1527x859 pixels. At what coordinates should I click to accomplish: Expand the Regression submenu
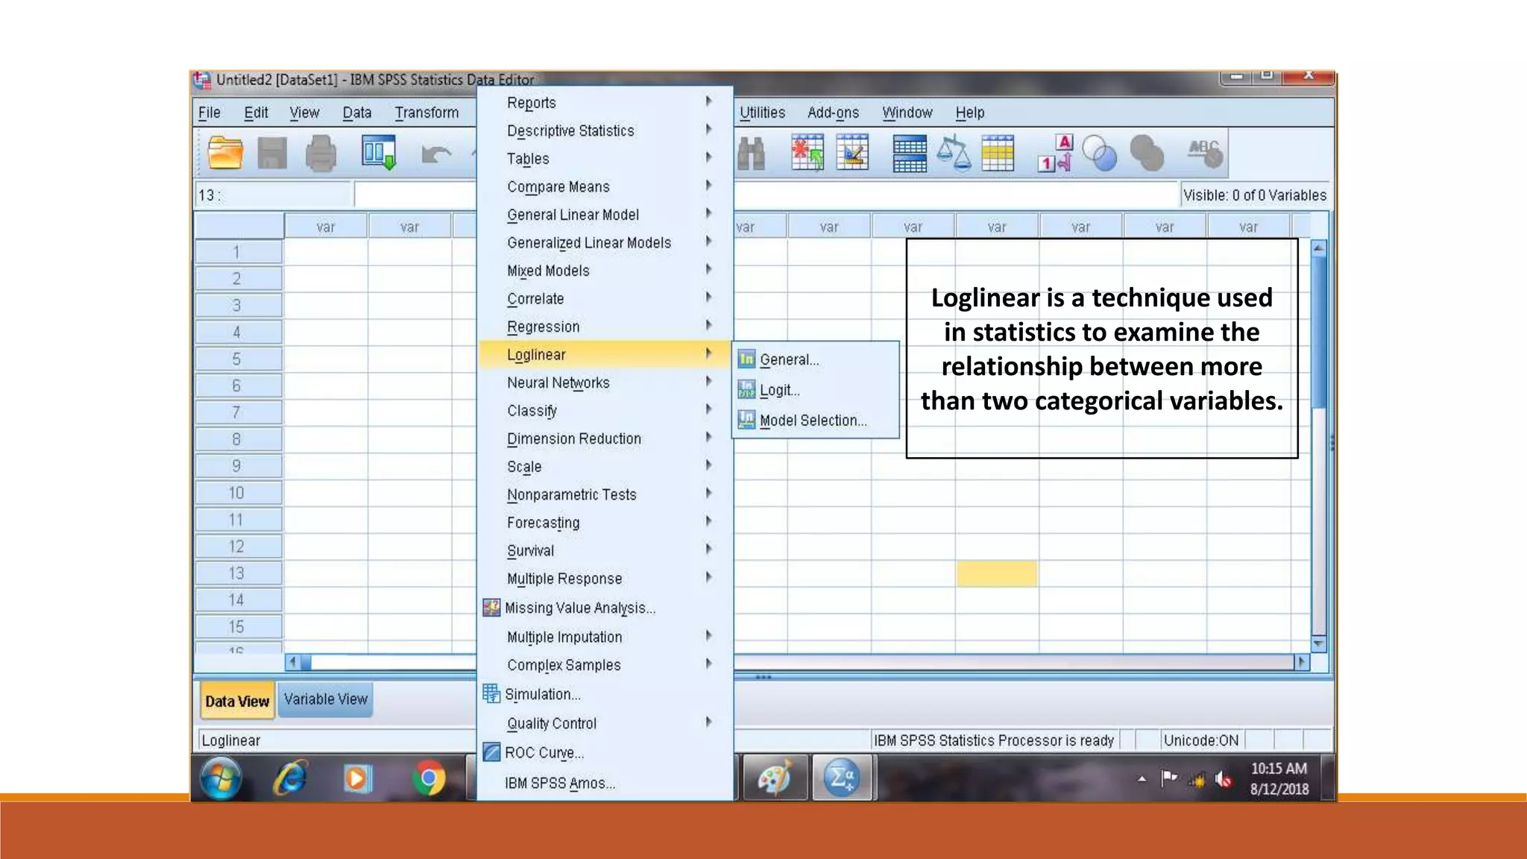pos(605,327)
